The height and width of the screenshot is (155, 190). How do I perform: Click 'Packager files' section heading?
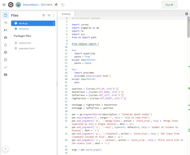[22, 36]
